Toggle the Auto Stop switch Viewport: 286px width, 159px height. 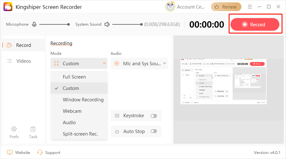[154, 131]
